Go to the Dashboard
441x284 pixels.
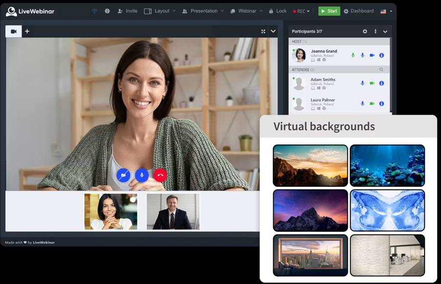click(x=359, y=11)
